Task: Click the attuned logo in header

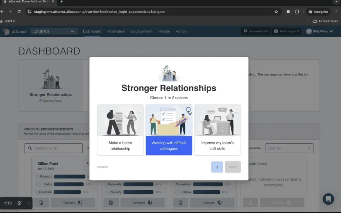Action: point(14,31)
